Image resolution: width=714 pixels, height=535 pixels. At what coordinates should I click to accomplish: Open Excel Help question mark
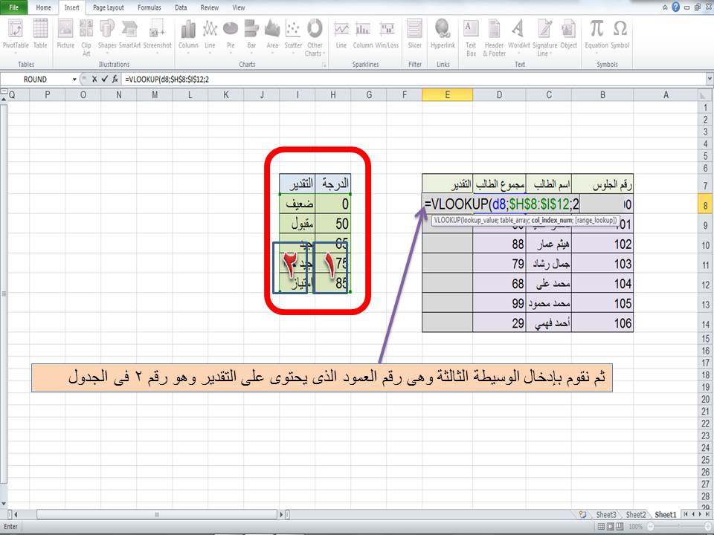point(676,7)
